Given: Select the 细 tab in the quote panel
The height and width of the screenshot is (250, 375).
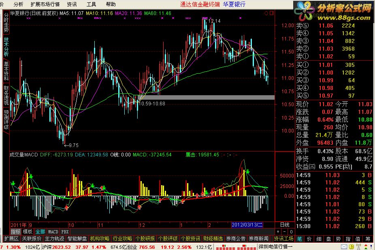Looking at the screenshot, I should coord(319,239).
